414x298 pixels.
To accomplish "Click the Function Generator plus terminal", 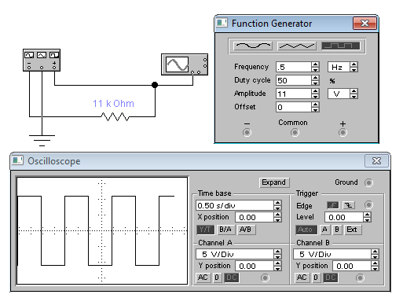I will [x=343, y=132].
